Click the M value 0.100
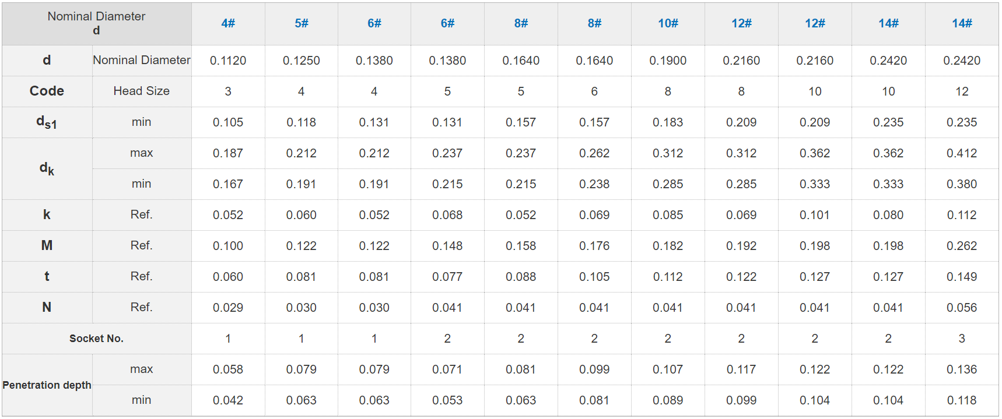 pos(228,246)
